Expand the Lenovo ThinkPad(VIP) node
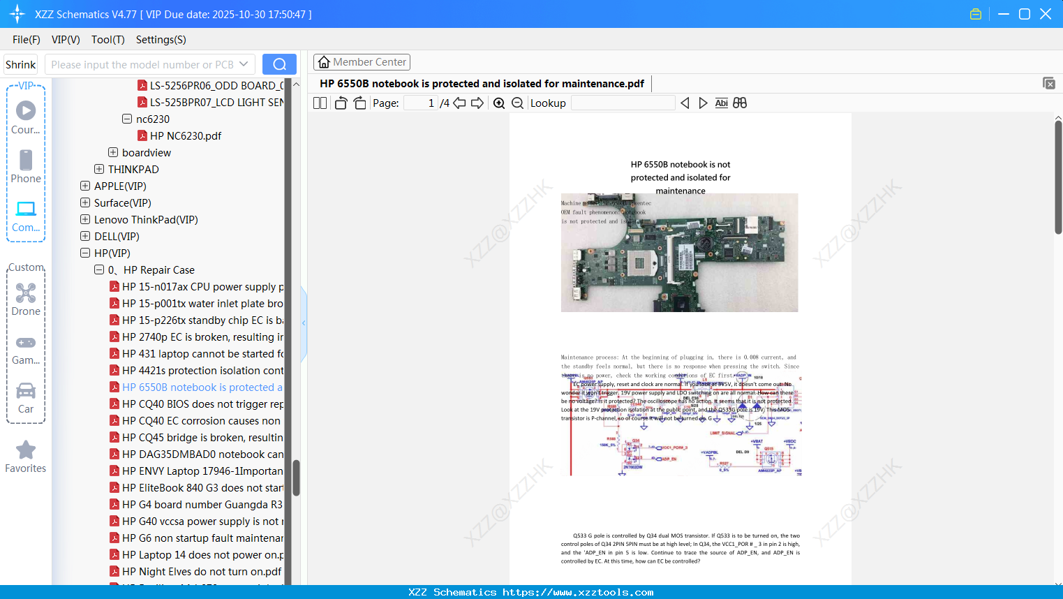Screen dimensions: 1063x599 (x=85, y=220)
